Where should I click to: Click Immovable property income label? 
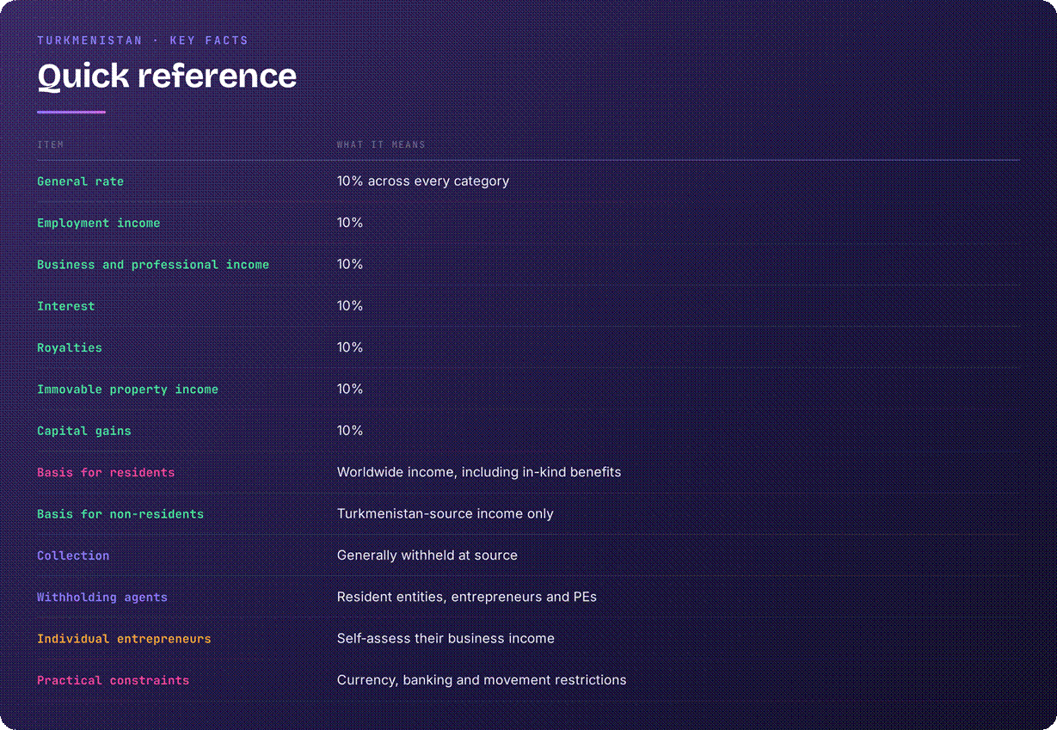127,390
